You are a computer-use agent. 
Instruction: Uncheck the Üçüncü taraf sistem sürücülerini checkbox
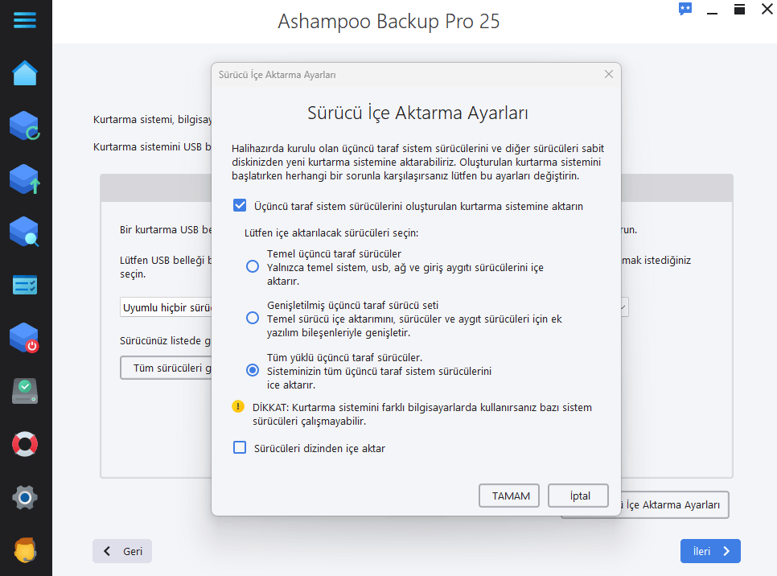240,206
